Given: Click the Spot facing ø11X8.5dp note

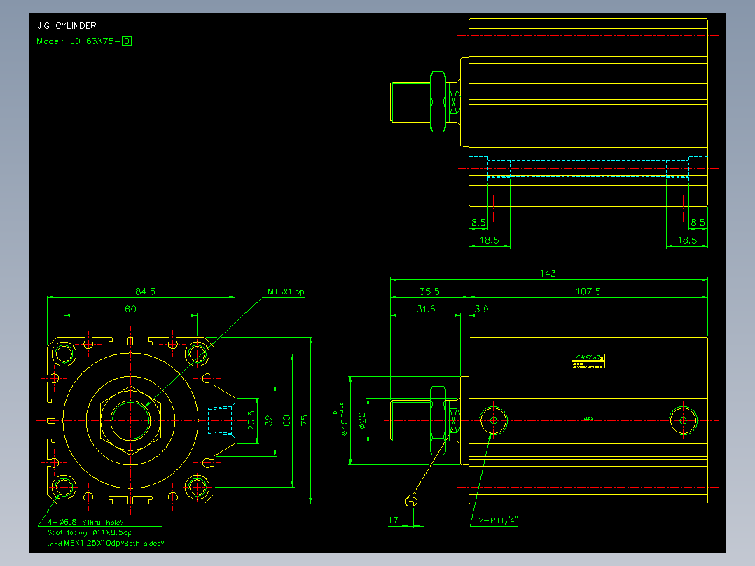Looking at the screenshot, I should click(x=90, y=533).
